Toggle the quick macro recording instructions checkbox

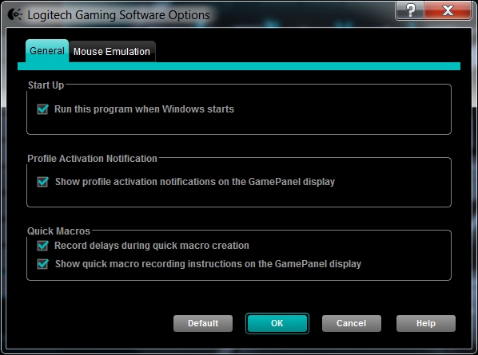point(42,264)
